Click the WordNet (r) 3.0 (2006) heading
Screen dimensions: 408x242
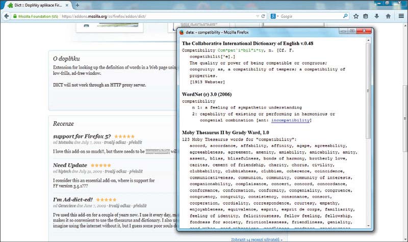[207, 94]
